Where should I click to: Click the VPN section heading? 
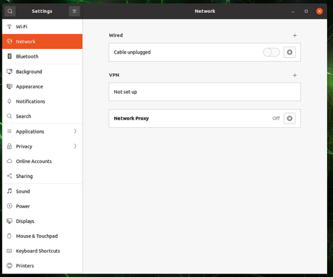pyautogui.click(x=114, y=75)
